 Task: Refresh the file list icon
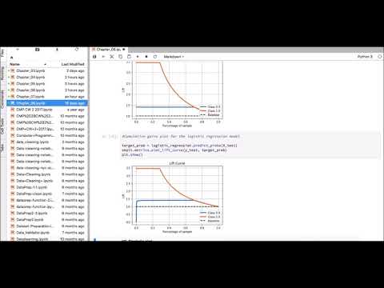(x=77, y=50)
